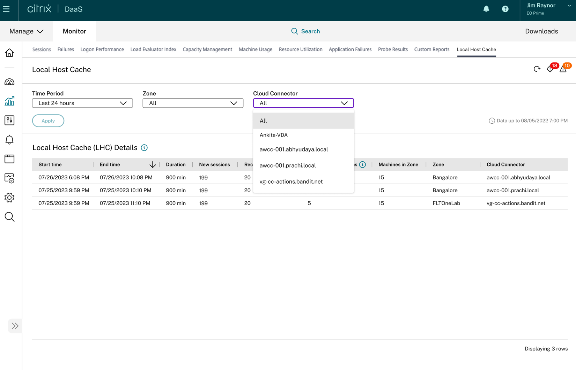The height and width of the screenshot is (370, 576).
Task: Switch to the Logon Performance tab
Action: 102,49
